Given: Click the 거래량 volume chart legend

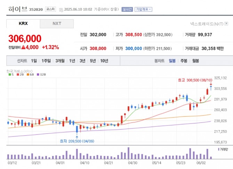Looking at the screenshot, I should pos(223,150).
